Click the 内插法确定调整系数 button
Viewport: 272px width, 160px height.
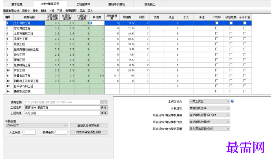click(x=88, y=132)
